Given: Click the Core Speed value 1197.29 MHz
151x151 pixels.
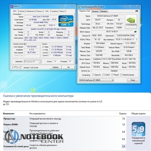Looking at the screenshot, I should 31,47.
